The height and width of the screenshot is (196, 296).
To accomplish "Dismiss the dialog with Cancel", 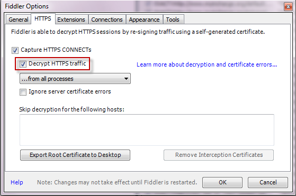I will coord(268,182).
